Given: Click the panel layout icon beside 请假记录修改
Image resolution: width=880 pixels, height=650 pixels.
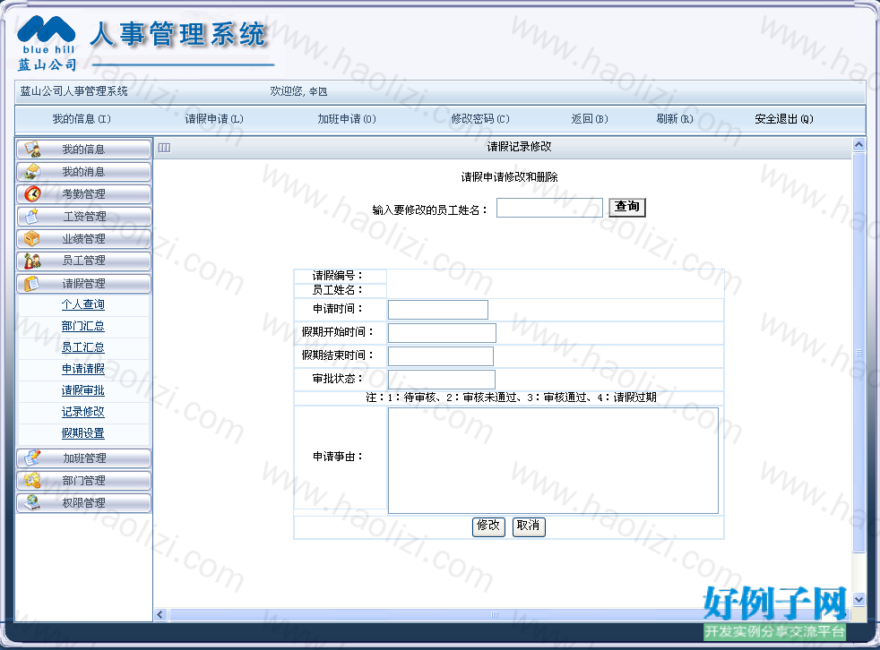Looking at the screenshot, I should coord(164,148).
